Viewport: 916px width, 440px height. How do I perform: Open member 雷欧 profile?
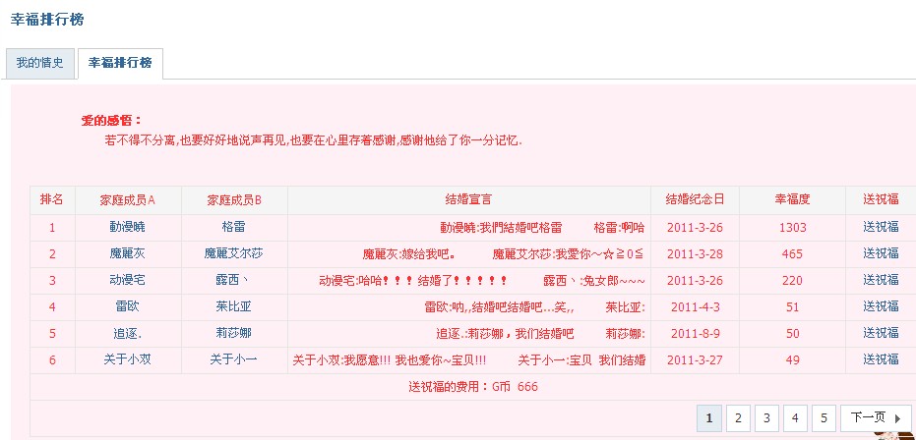click(x=127, y=306)
